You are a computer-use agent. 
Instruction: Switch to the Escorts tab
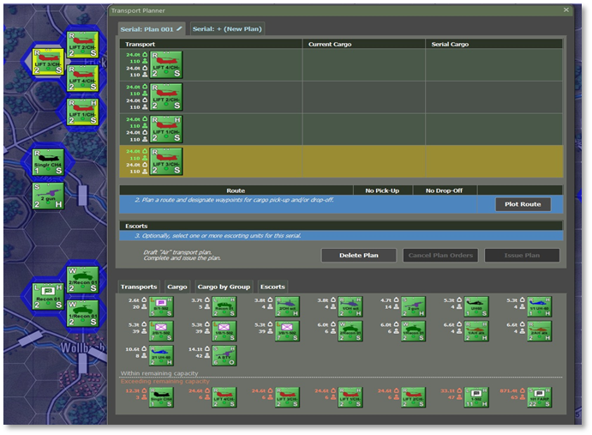tap(272, 287)
